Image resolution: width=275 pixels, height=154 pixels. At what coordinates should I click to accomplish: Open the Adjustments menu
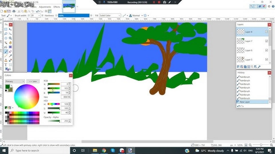(x=45, y=7)
